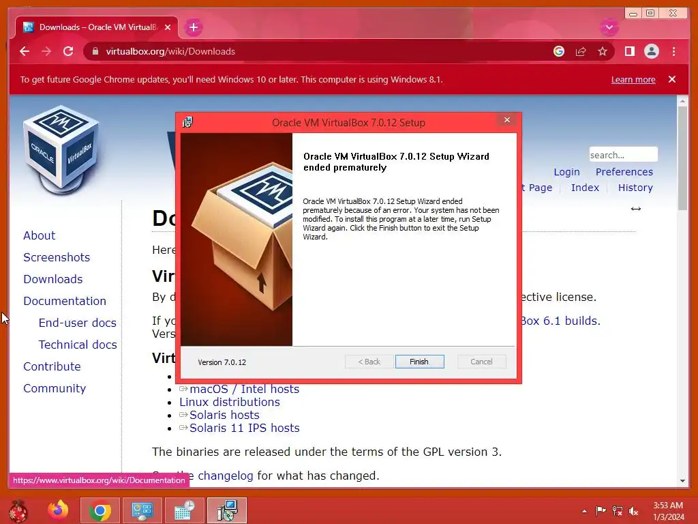Open a new tab with the plus button
The height and width of the screenshot is (524, 698).
click(x=193, y=27)
